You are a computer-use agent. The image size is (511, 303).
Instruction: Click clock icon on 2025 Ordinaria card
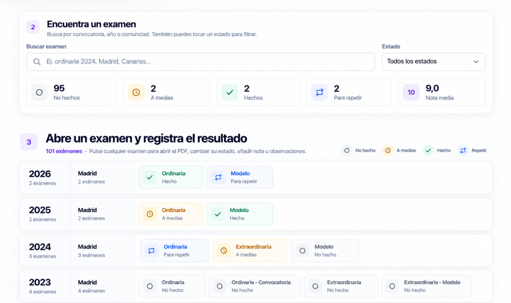point(150,214)
